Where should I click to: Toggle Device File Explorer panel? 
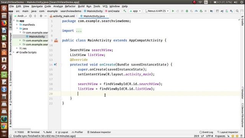click(x=242, y=115)
